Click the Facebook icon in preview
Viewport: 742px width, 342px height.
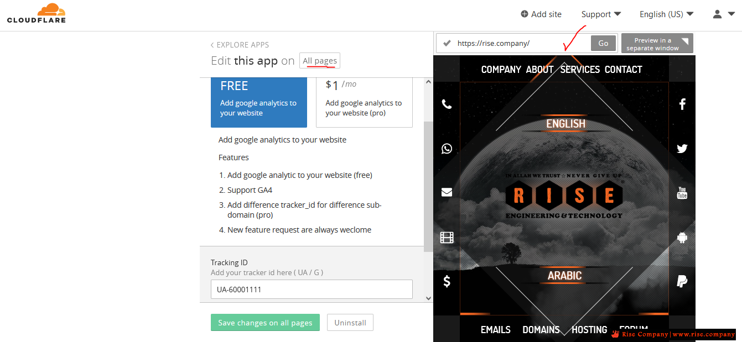point(682,104)
